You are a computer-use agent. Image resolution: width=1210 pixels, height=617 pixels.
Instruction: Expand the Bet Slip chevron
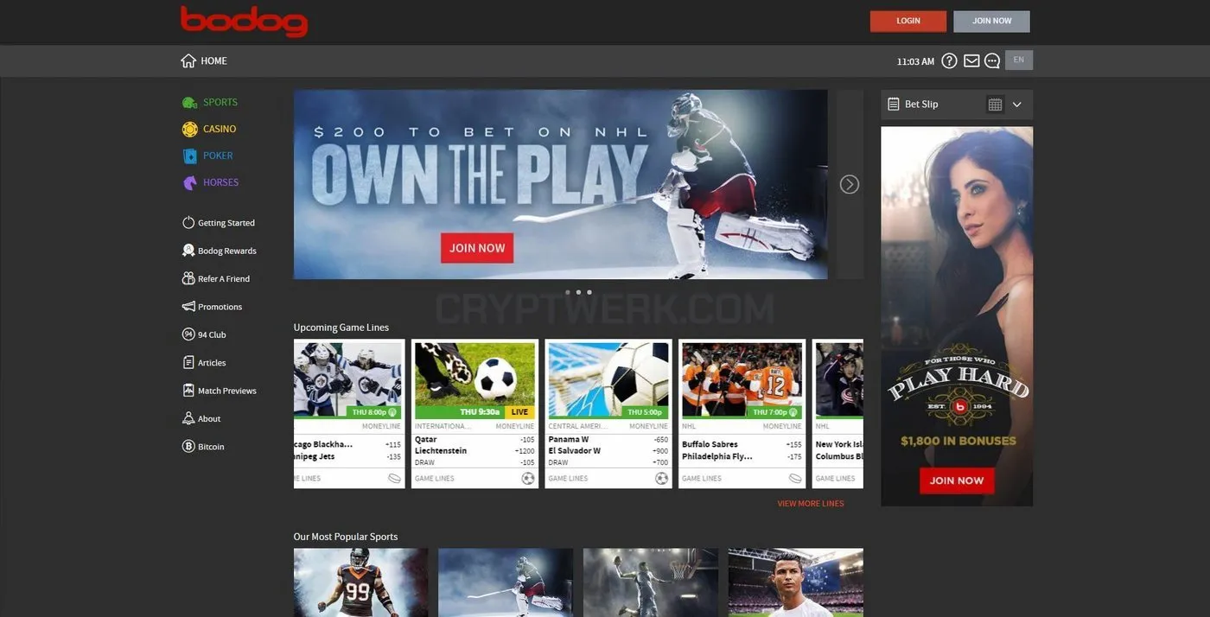1016,105
